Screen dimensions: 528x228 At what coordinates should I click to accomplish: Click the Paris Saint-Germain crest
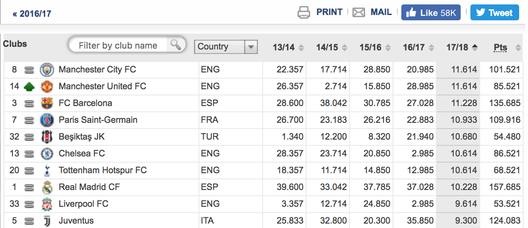point(47,120)
